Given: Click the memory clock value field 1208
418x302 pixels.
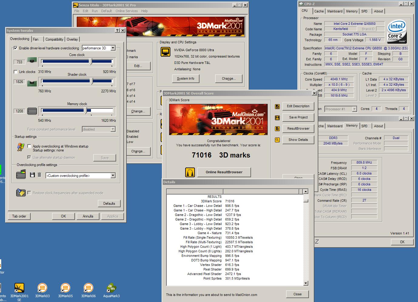Looking at the screenshot, I should pos(19,111).
